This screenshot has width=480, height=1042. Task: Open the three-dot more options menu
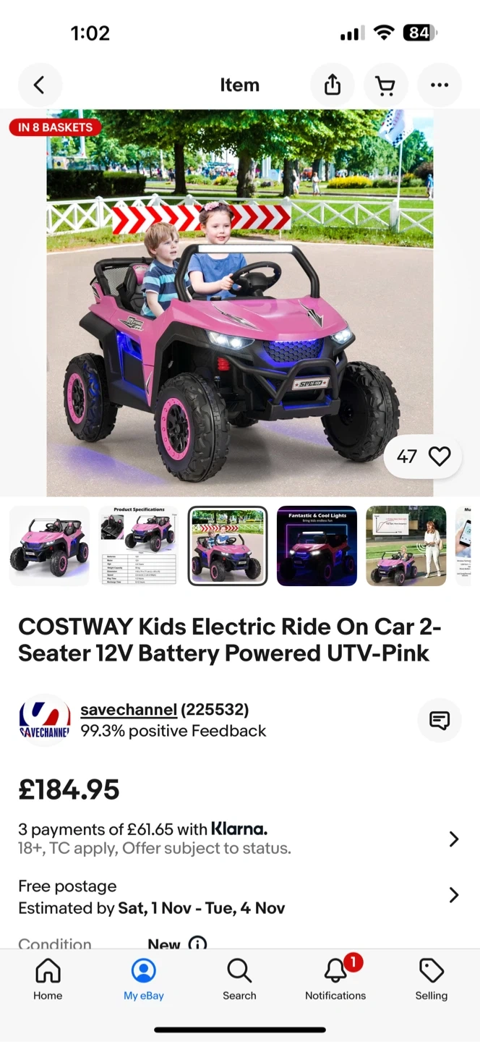click(x=440, y=85)
